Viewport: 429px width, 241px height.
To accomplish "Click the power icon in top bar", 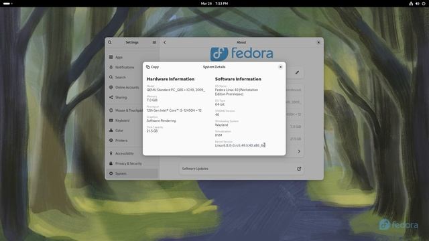I will (424, 3).
